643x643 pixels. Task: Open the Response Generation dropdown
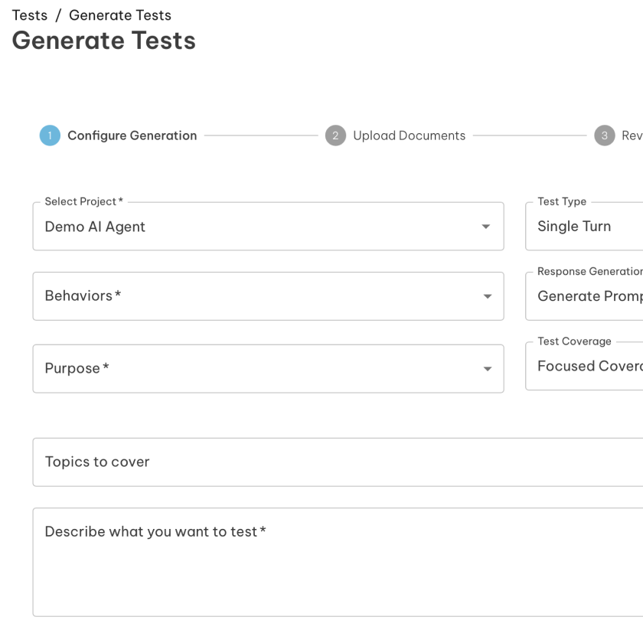tap(583, 296)
